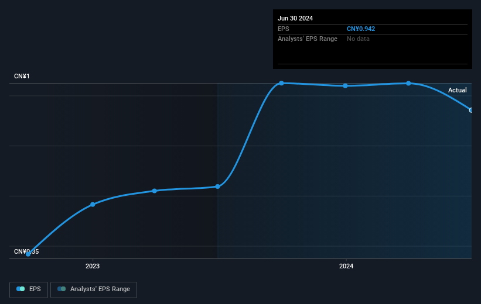Image resolution: width=481 pixels, height=304 pixels.
Task: Click the EPS data point above 2024
Action: [x=346, y=86]
